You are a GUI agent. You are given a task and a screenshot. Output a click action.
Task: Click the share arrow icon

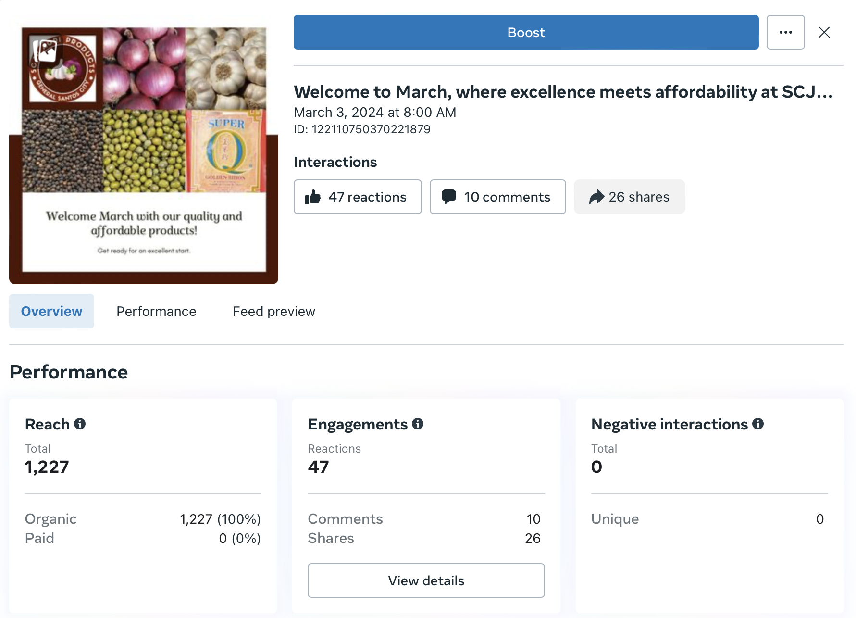tap(596, 197)
